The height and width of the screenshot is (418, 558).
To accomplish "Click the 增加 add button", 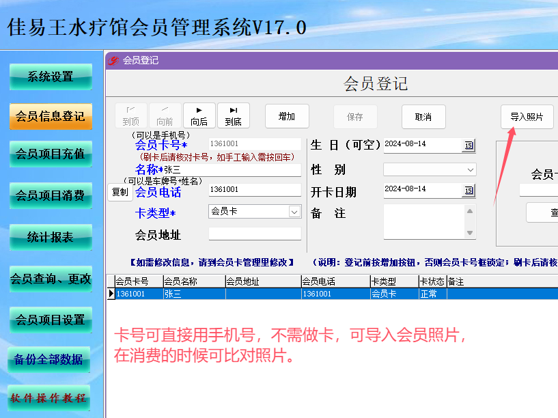I will (287, 116).
